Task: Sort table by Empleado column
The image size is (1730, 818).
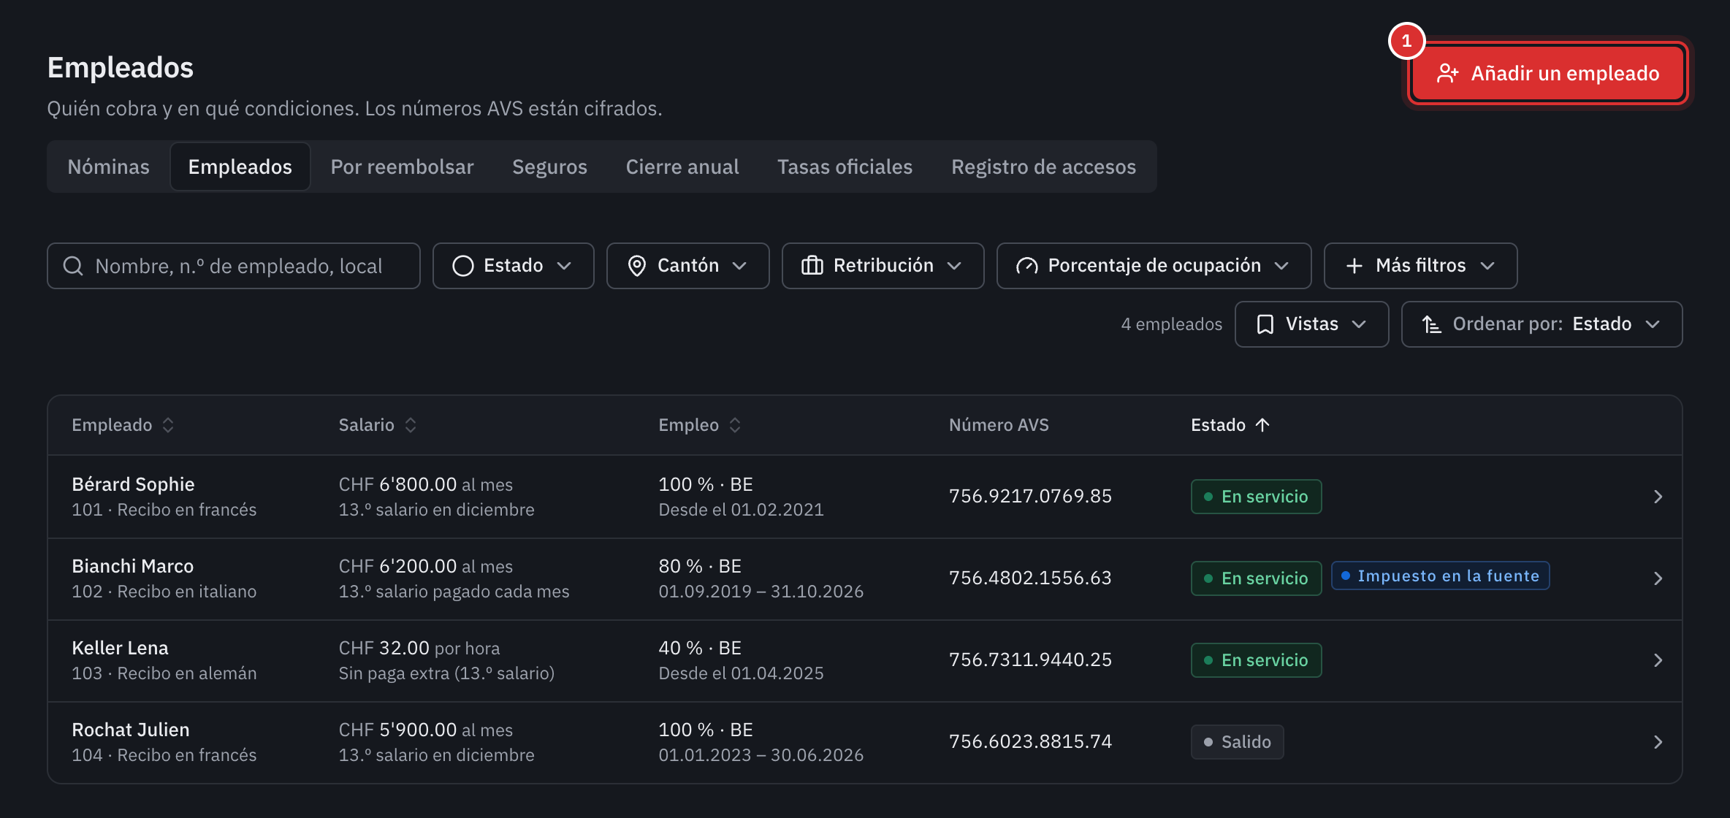Action: [123, 425]
